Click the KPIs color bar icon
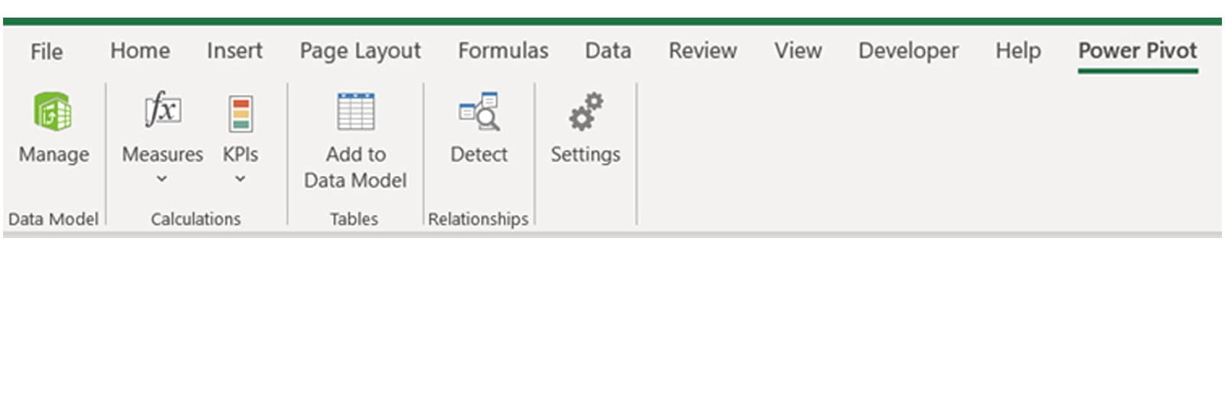This screenshot has width=1225, height=398. click(x=240, y=113)
